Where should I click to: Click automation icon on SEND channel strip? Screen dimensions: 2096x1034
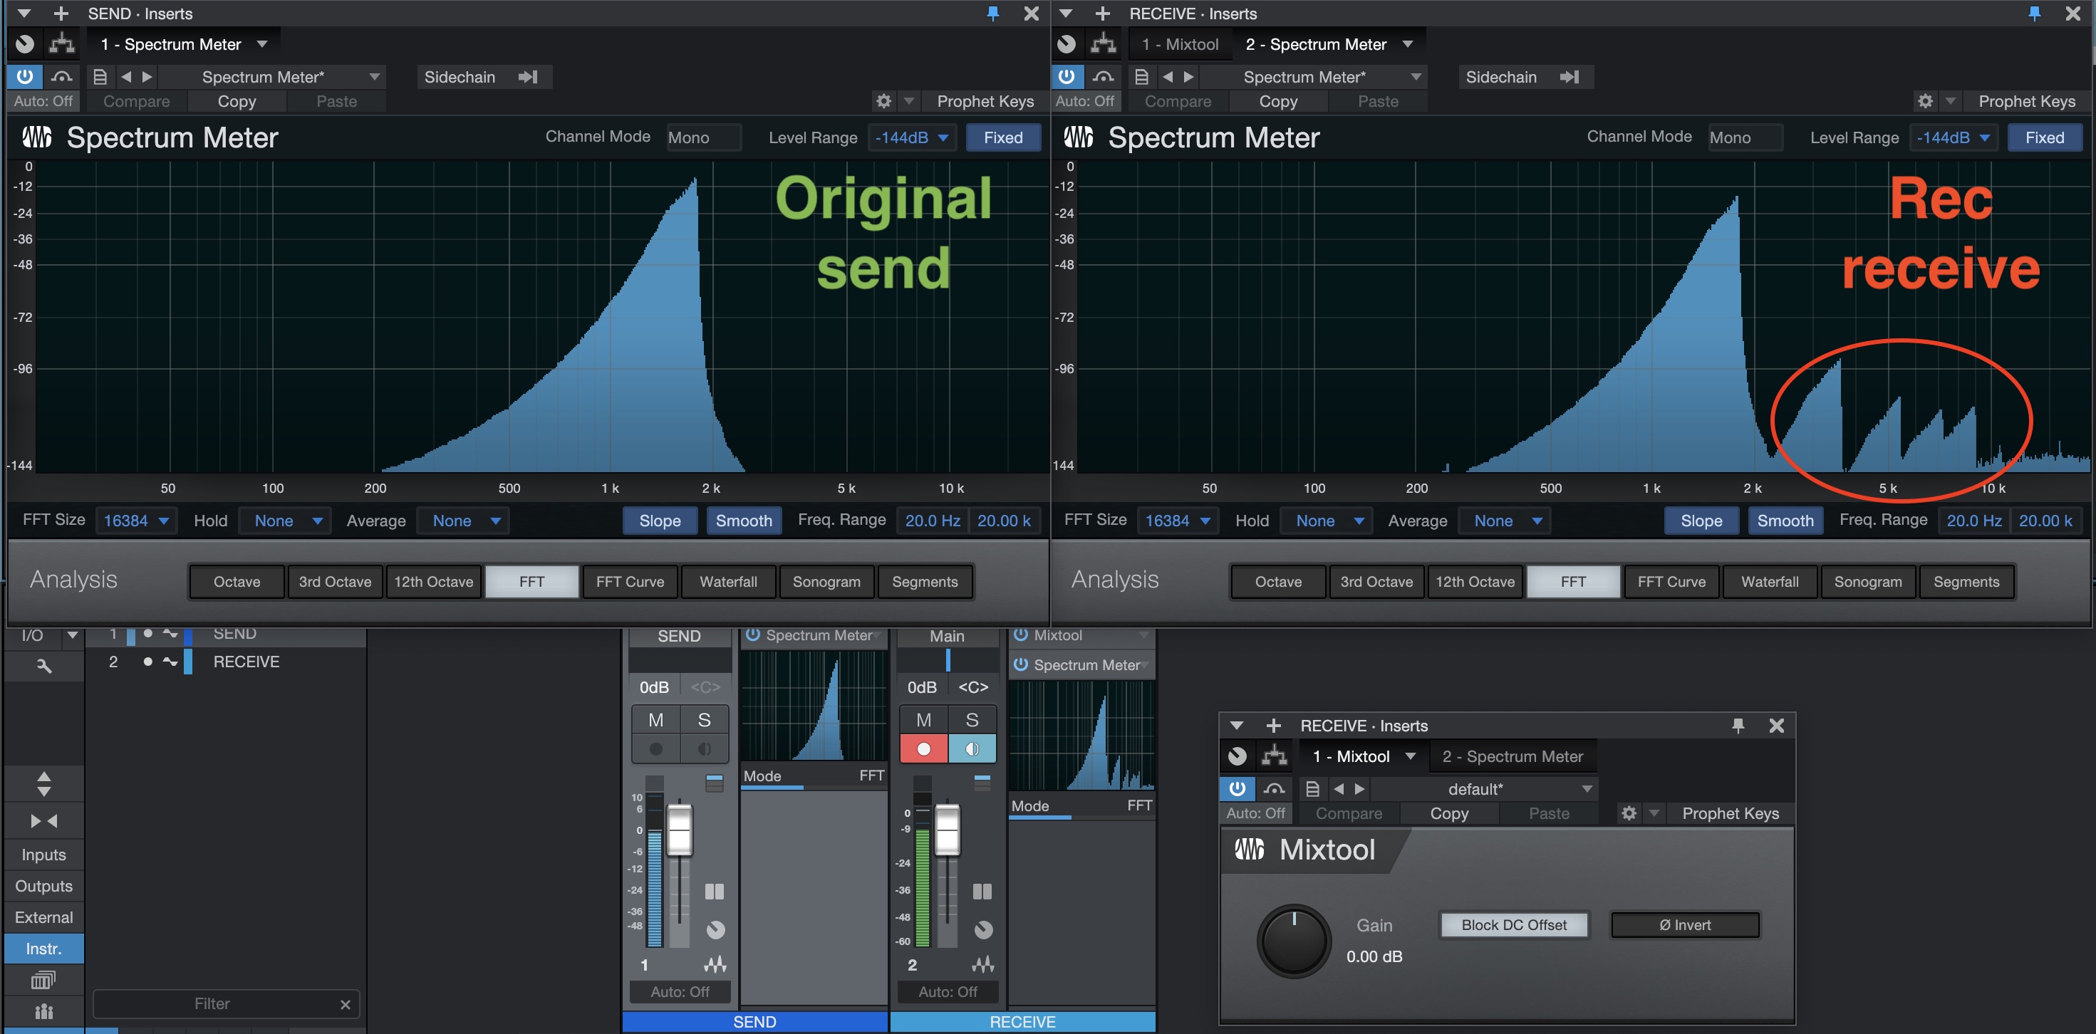[x=715, y=965]
